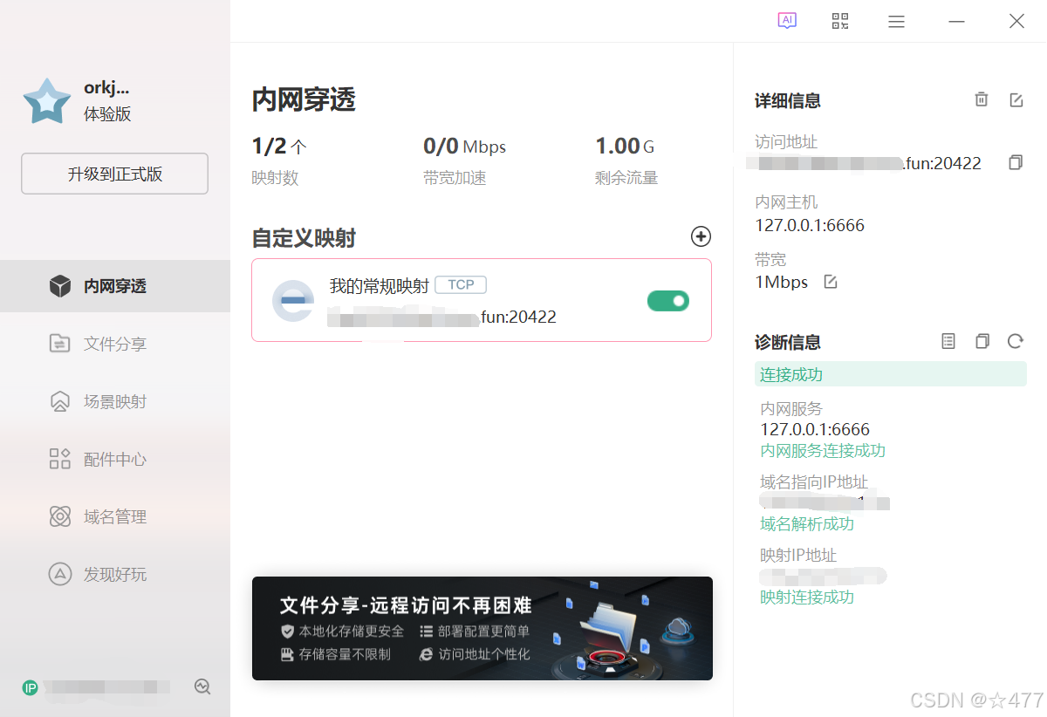Click the 文件分享 folder icon
Image resolution: width=1047 pixels, height=717 pixels.
pyautogui.click(x=59, y=344)
